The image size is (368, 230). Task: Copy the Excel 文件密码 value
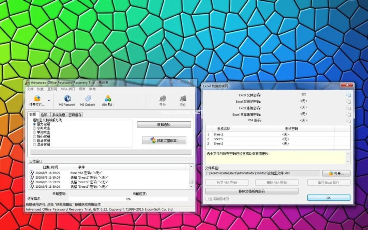pyautogui.click(x=348, y=95)
